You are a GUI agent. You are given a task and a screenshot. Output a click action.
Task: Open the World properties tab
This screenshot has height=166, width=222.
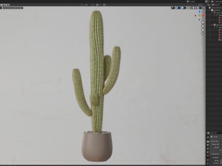[208, 155]
